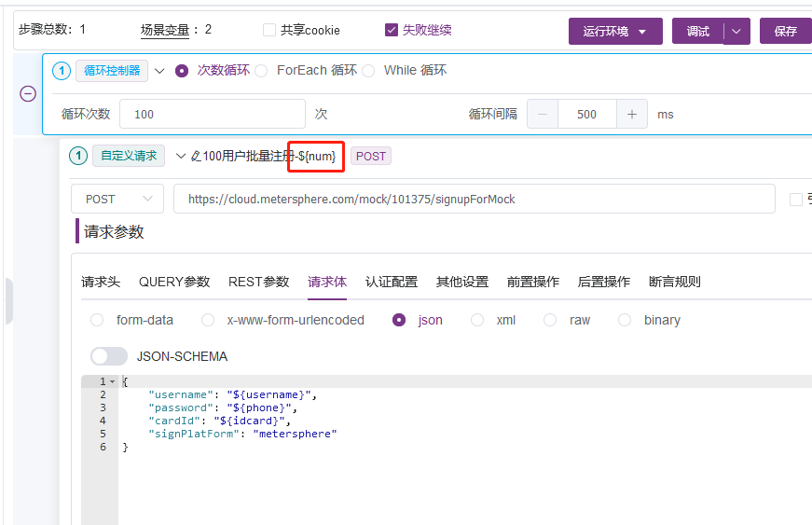Choose raw body type
Image resolution: width=812 pixels, height=525 pixels.
coord(550,320)
